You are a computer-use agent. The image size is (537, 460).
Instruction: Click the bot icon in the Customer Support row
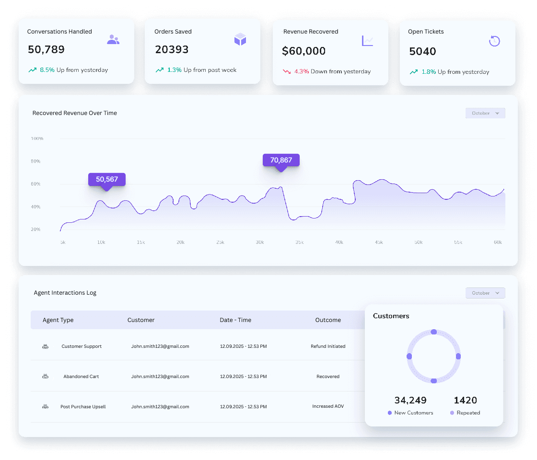tap(45, 346)
